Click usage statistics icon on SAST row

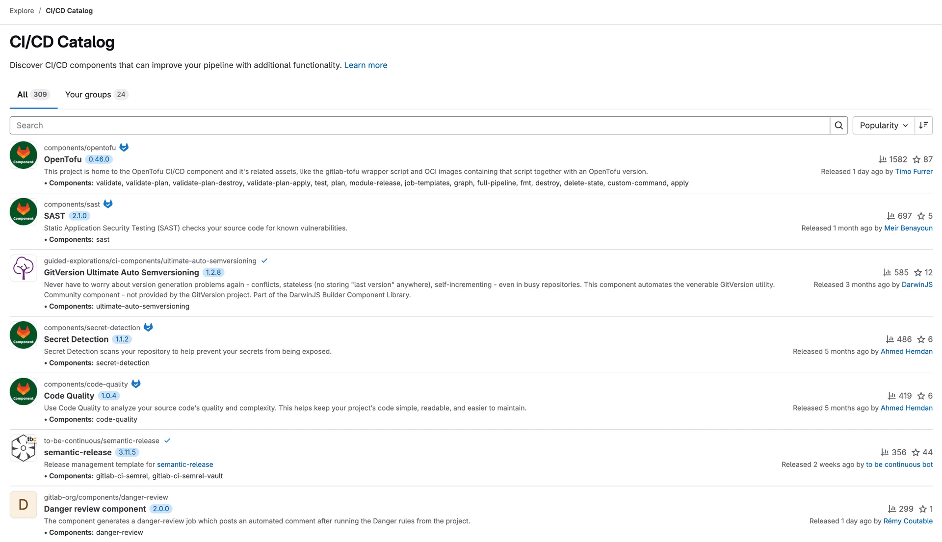coord(890,216)
